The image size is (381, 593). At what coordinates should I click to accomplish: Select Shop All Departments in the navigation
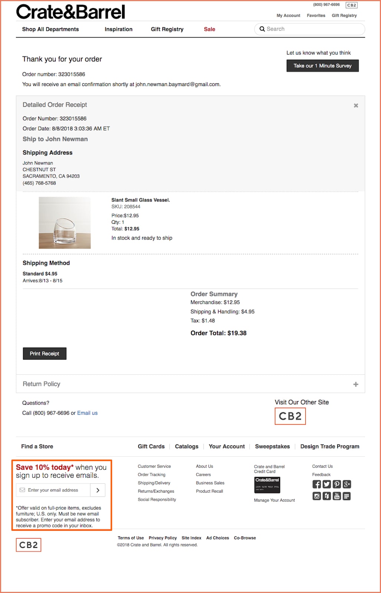point(51,29)
